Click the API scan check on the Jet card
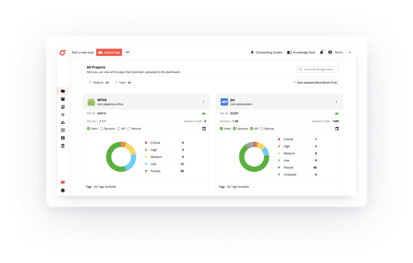 point(252,129)
